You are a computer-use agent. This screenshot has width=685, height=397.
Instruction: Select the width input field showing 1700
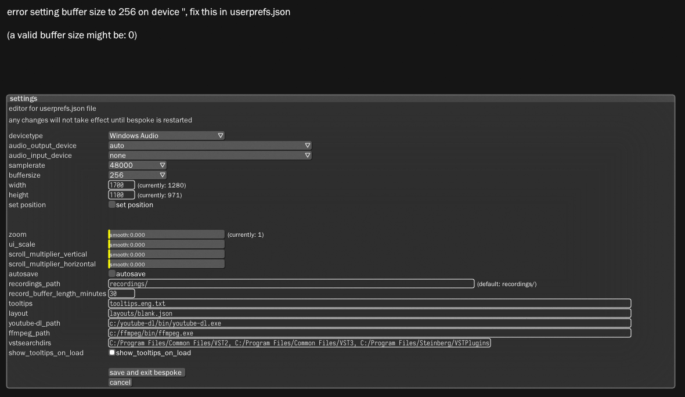coord(121,185)
